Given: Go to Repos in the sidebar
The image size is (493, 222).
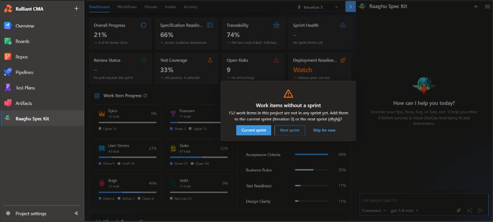Looking at the screenshot, I should pyautogui.click(x=42, y=57).
